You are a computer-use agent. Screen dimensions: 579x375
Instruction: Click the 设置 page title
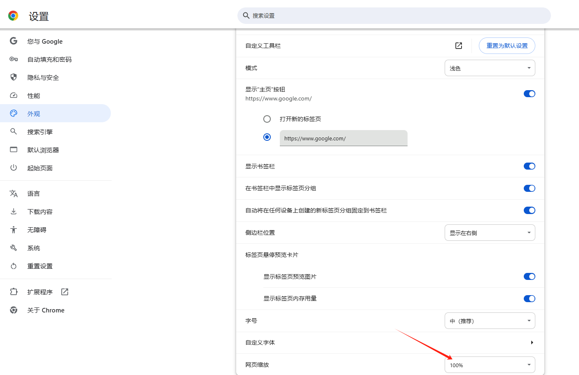click(x=39, y=16)
